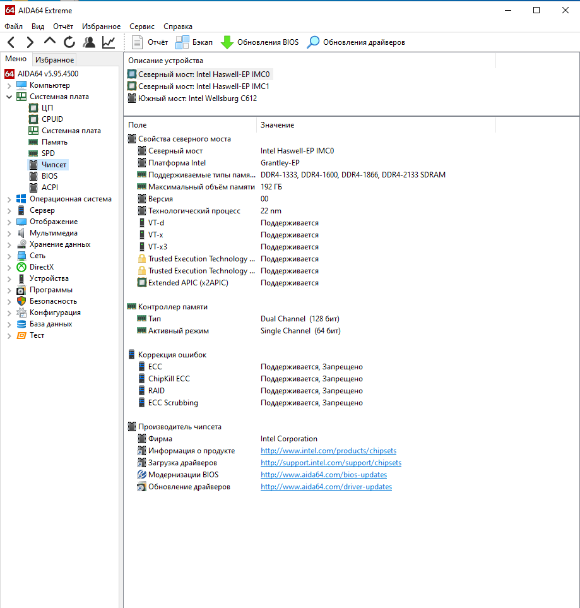The height and width of the screenshot is (608, 580).
Task: Expand the Мультимедиа tree node
Action: (x=9, y=233)
